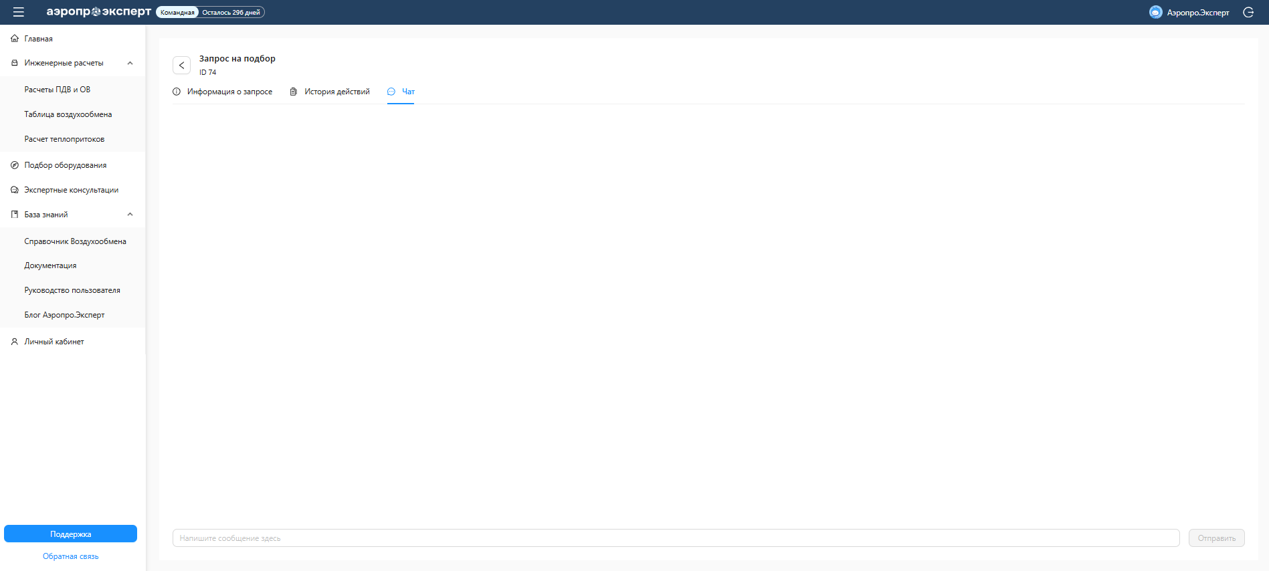Click the Экспертные консультации chat icon
Image resolution: width=1269 pixels, height=571 pixels.
click(15, 190)
